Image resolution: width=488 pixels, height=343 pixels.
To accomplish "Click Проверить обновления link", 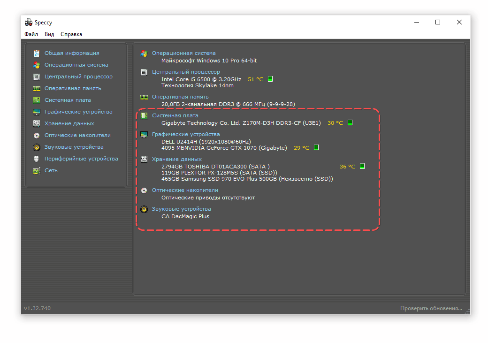I will tap(431, 308).
